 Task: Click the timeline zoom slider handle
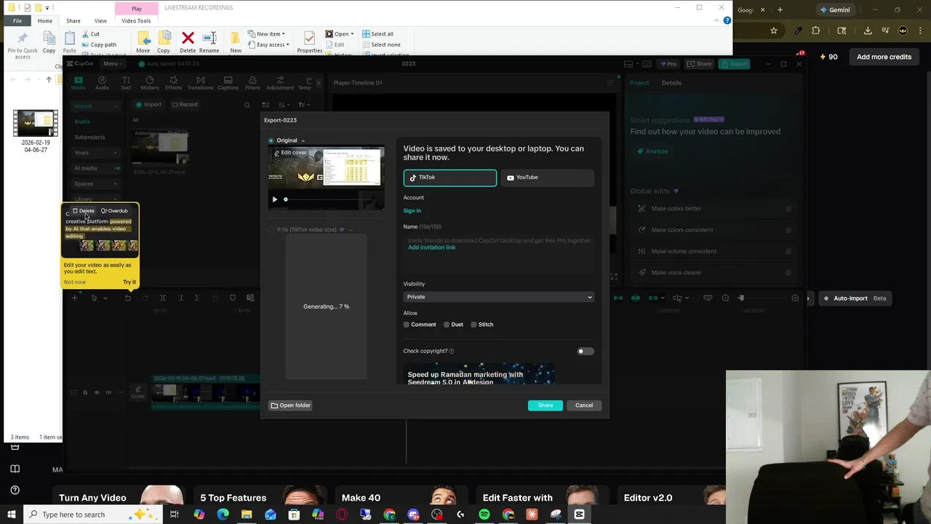(x=741, y=298)
